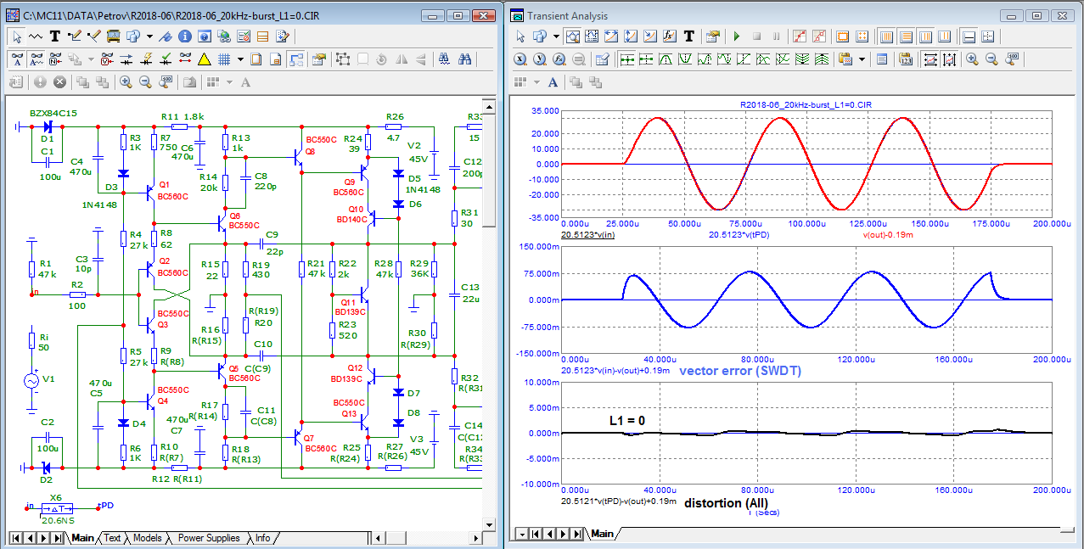Expand window dropdown arrow in schematic toolbar
The image size is (1084, 549).
coord(149,36)
